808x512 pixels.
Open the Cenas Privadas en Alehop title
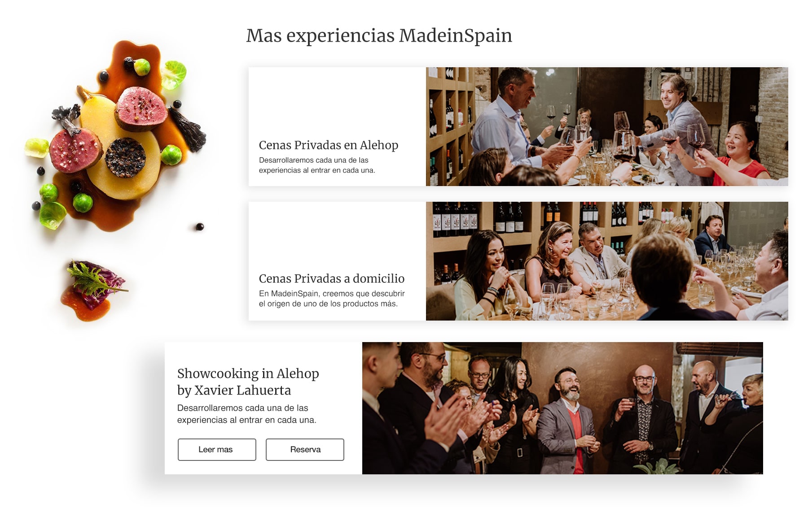pos(329,145)
